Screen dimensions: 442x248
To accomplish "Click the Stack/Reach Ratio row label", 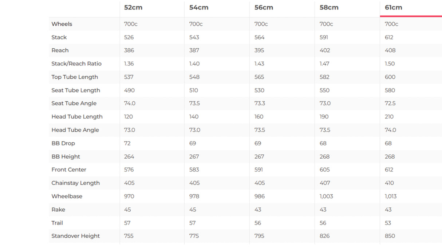I will (76, 64).
